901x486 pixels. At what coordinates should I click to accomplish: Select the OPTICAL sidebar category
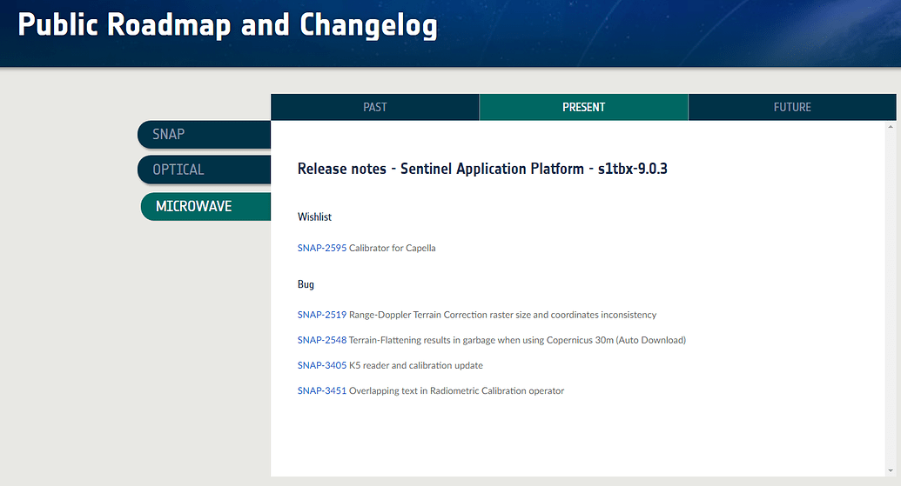coord(204,170)
